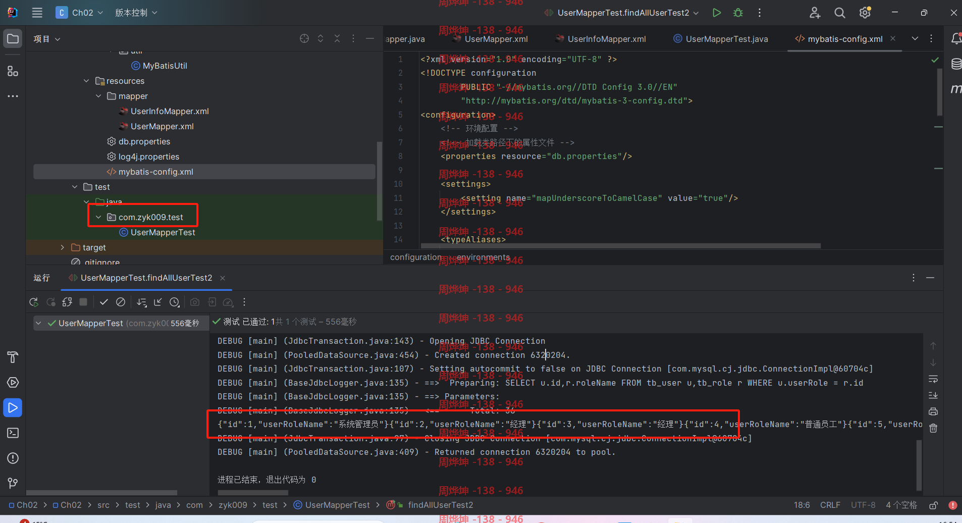962x523 pixels.
Task: Switch to UserInfoMapper.xml editor tab
Action: (x=601, y=39)
